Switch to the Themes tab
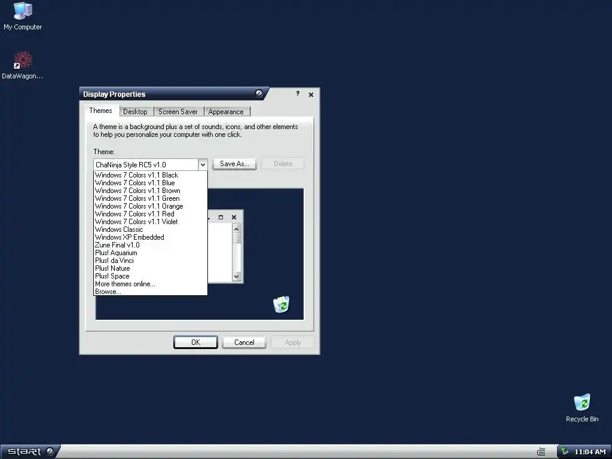The height and width of the screenshot is (459, 612). point(100,111)
